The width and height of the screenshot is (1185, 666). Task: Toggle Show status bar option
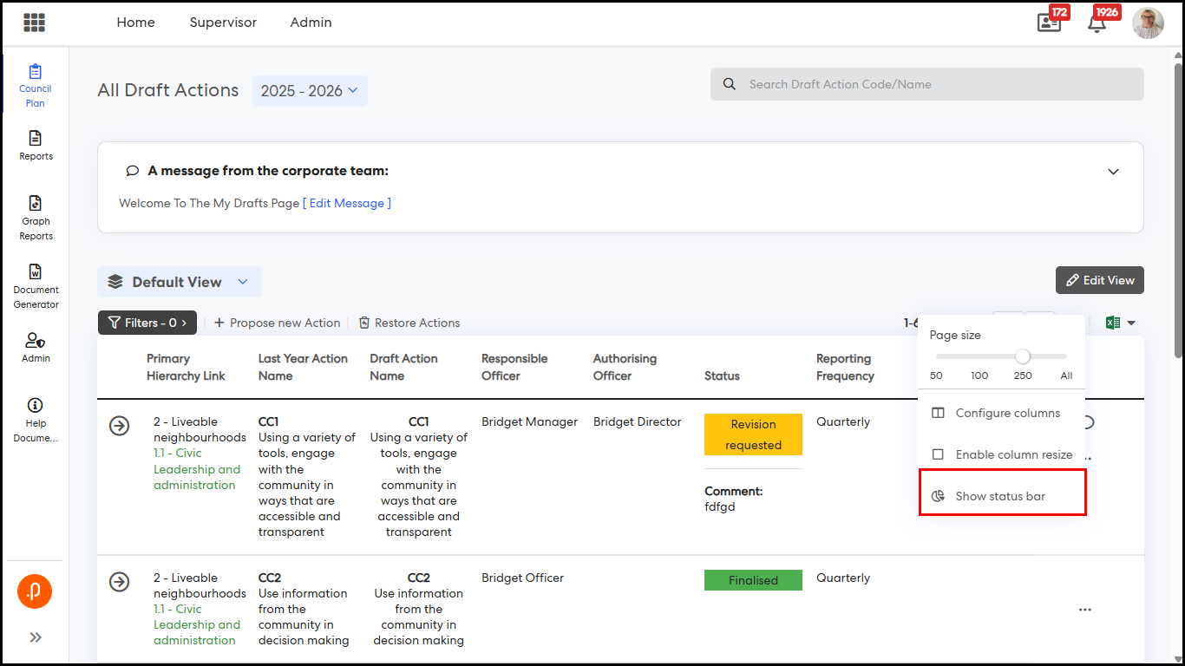click(x=1000, y=496)
